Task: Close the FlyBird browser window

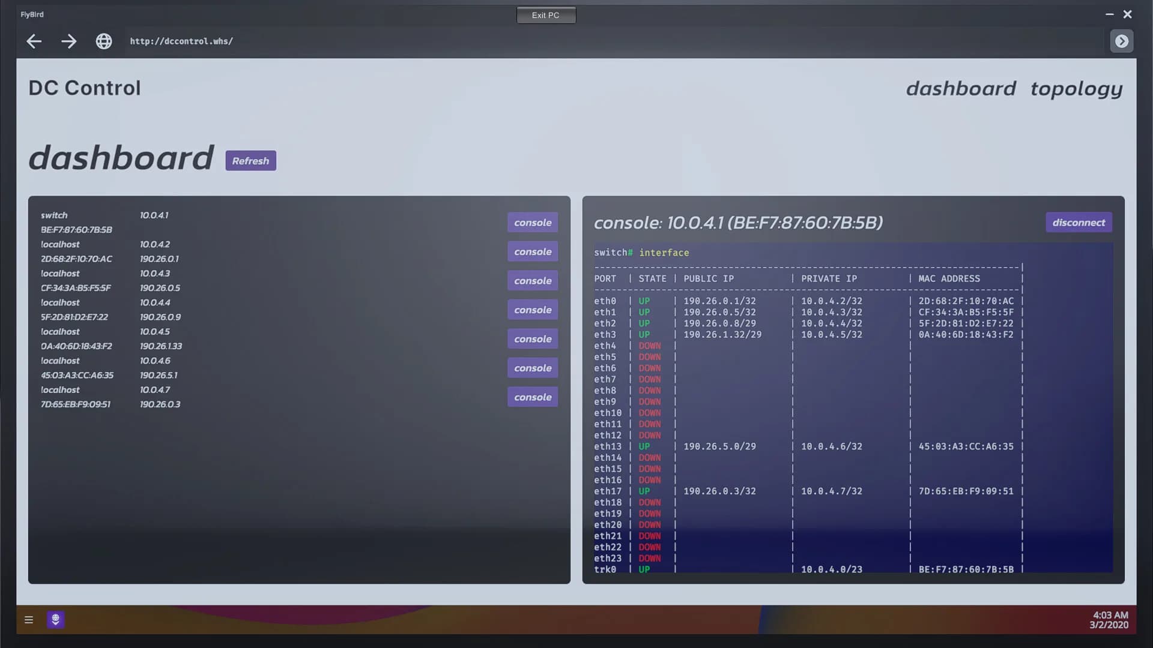Action: click(1127, 14)
